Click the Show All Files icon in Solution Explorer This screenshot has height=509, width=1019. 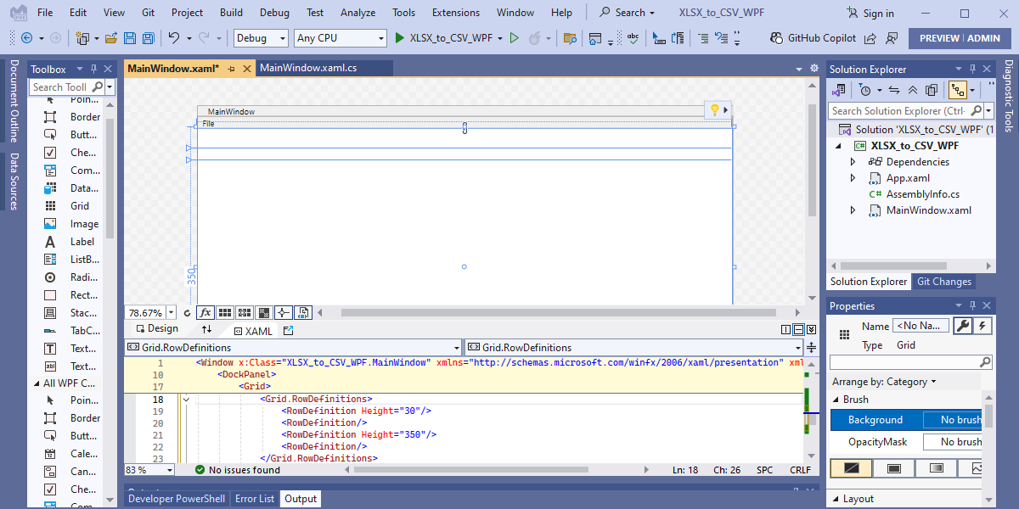click(932, 90)
